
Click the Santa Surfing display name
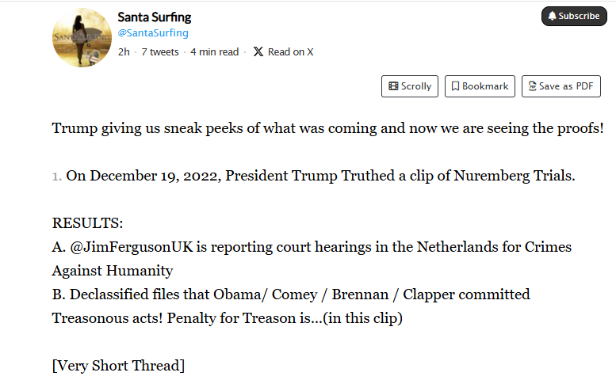pyautogui.click(x=154, y=17)
